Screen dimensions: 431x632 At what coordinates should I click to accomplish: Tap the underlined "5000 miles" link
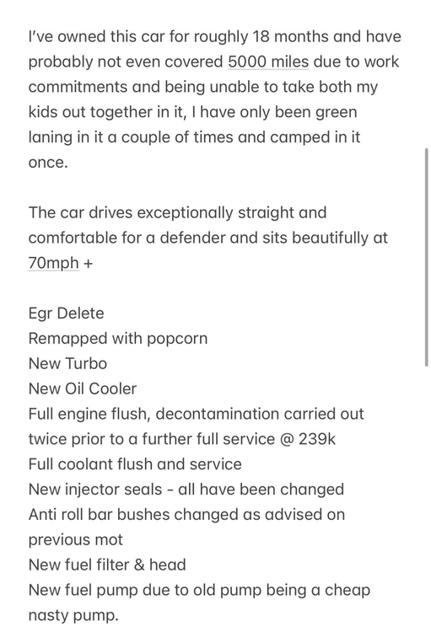tap(268, 62)
